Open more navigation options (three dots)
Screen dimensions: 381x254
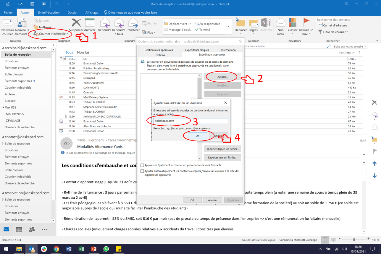point(44,229)
